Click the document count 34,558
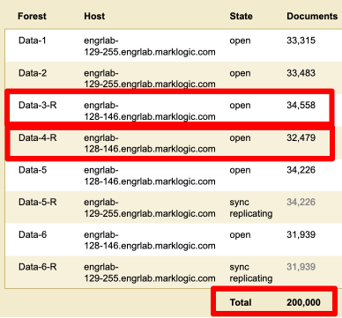This screenshot has width=342, height=318. point(301,105)
